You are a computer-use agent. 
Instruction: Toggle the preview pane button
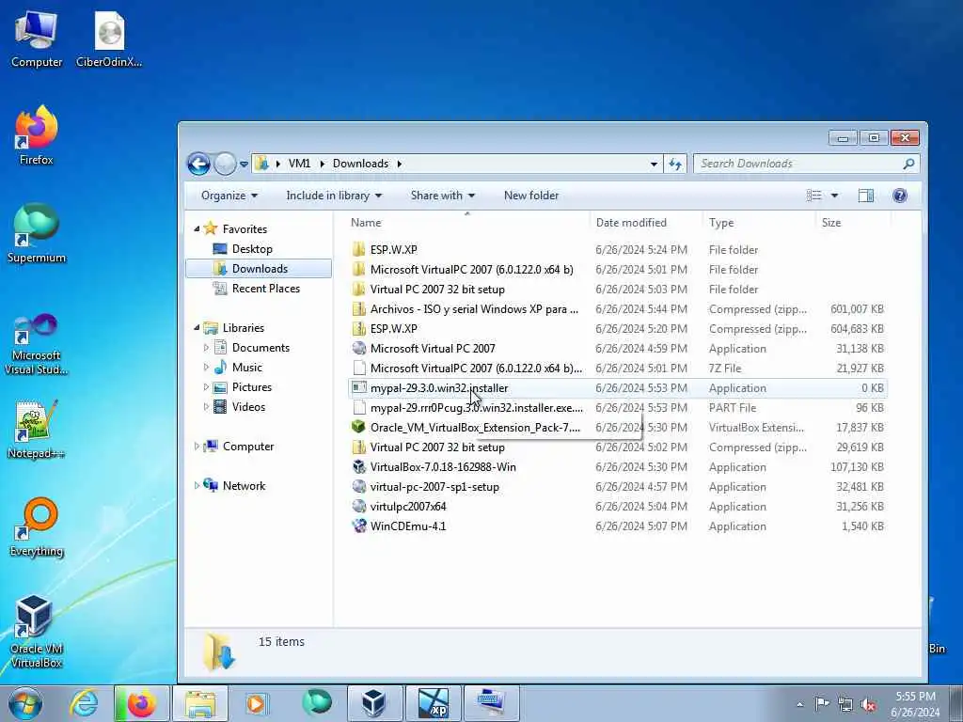pyautogui.click(x=866, y=196)
